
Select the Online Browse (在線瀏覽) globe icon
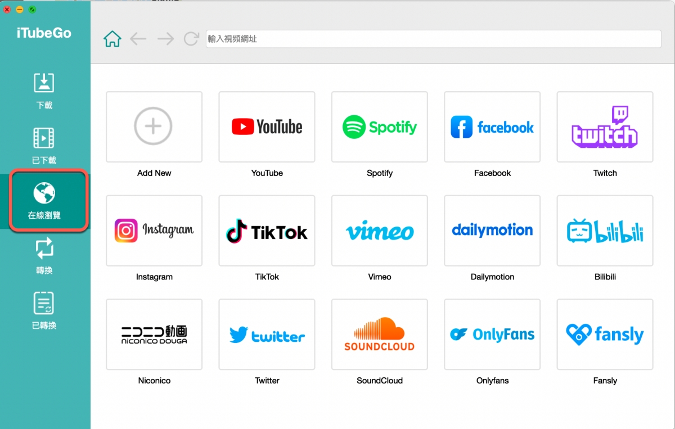point(44,194)
